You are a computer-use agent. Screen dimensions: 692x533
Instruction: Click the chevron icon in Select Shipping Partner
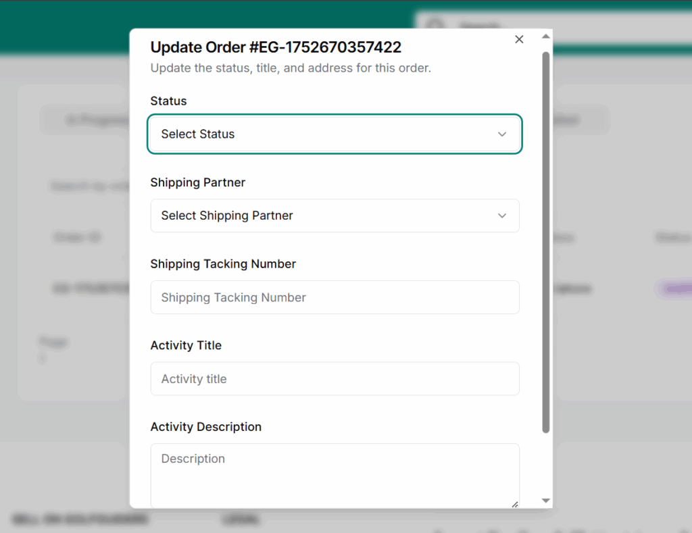(502, 215)
